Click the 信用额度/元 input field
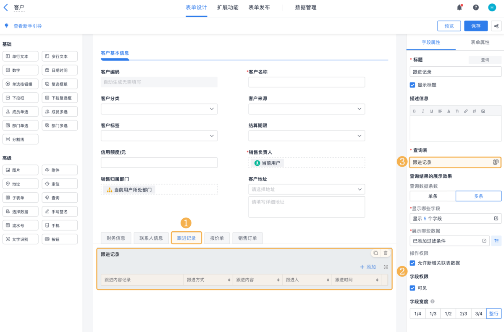Image resolution: width=504 pixels, height=332 pixels. click(159, 163)
